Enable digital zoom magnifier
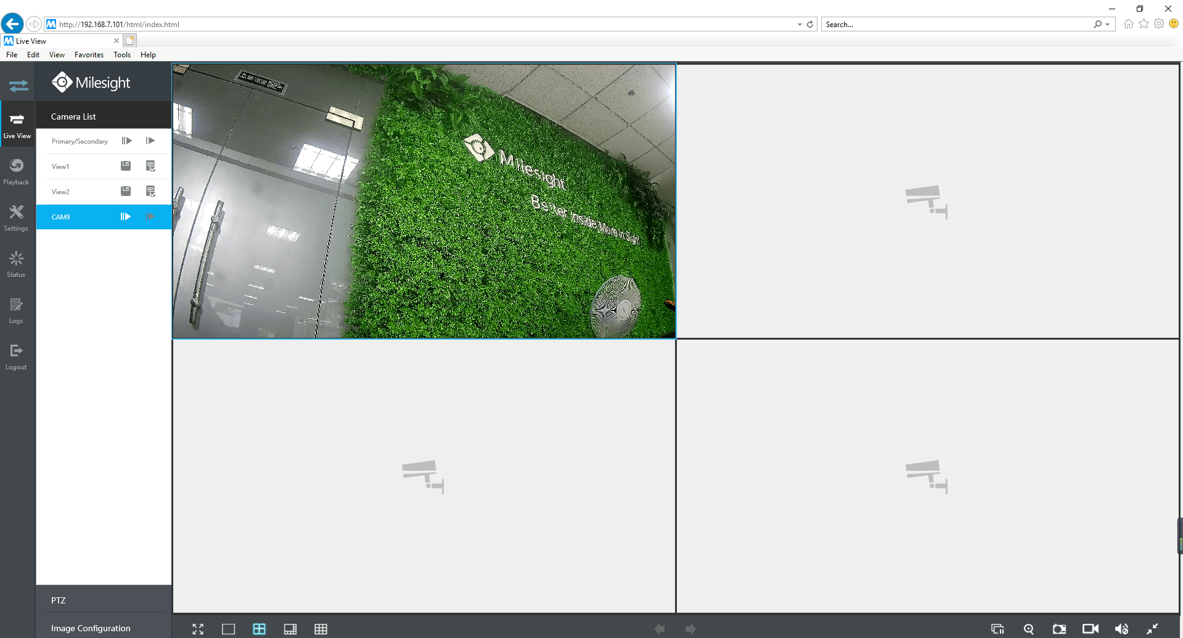Viewport: 1183px width, 638px height. pos(1029,629)
